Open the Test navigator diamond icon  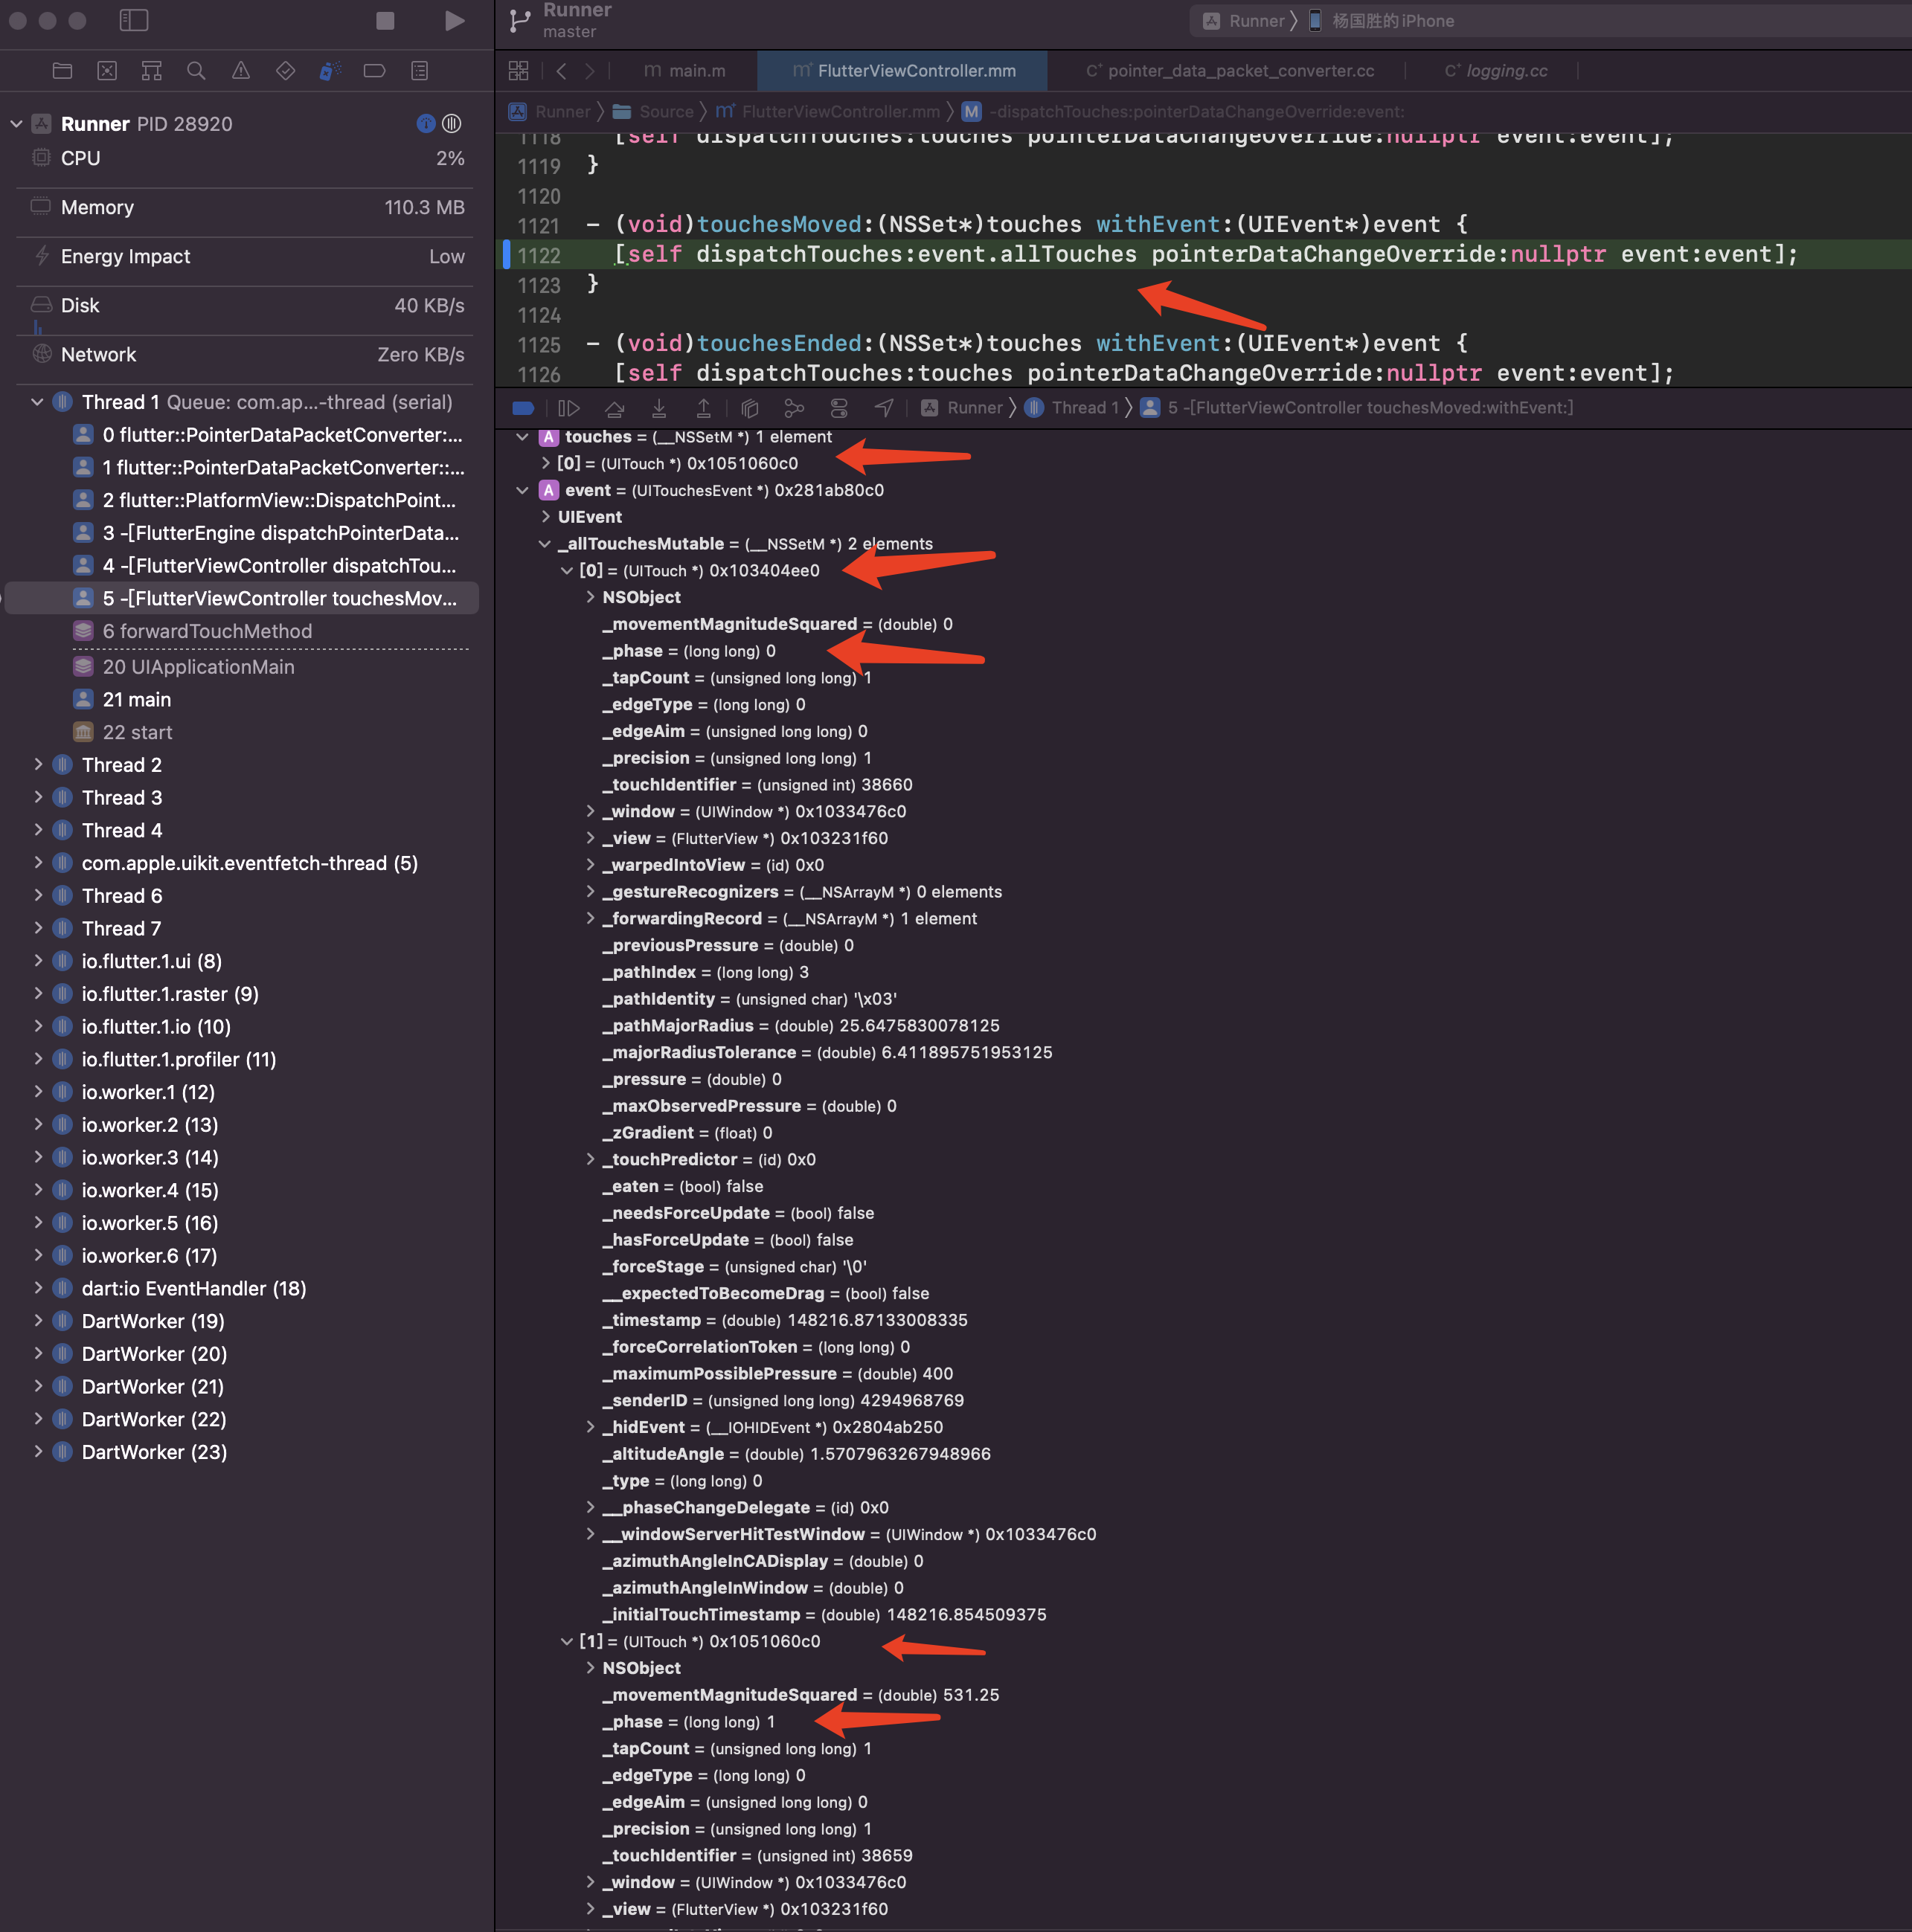pos(285,70)
